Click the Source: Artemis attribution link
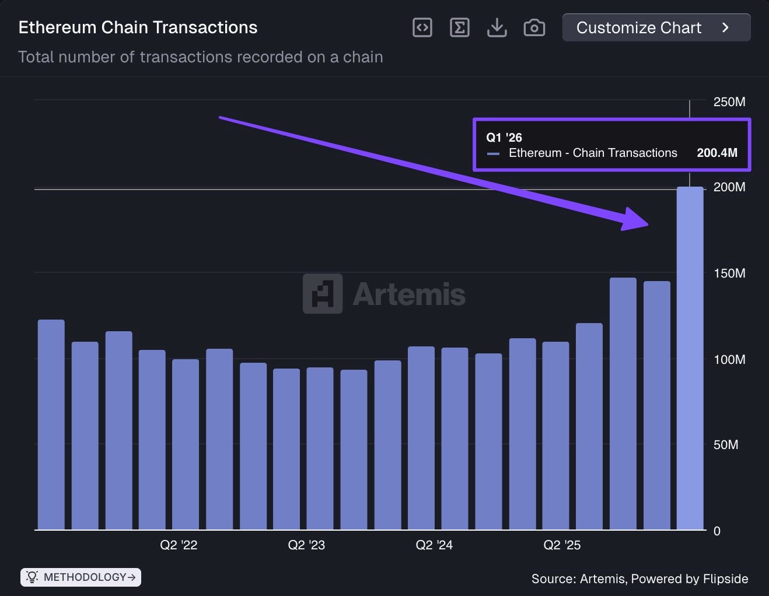Viewport: 769px width, 596px height. [578, 579]
